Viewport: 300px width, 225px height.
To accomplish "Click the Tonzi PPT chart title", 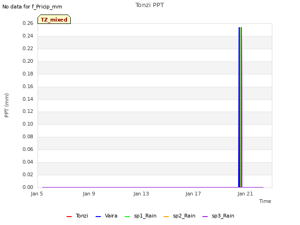I will [x=150, y=5].
